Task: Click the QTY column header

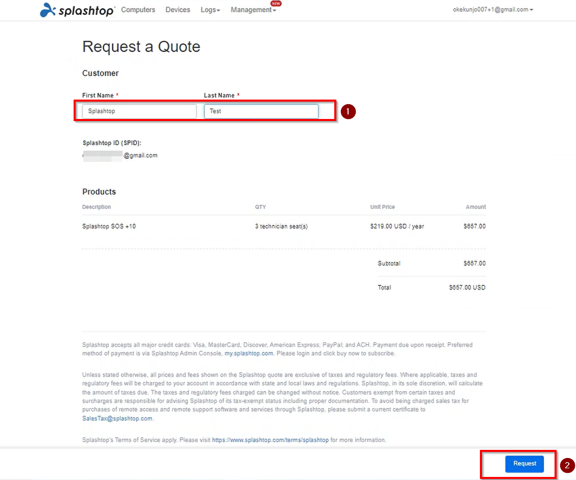Action: (x=261, y=207)
